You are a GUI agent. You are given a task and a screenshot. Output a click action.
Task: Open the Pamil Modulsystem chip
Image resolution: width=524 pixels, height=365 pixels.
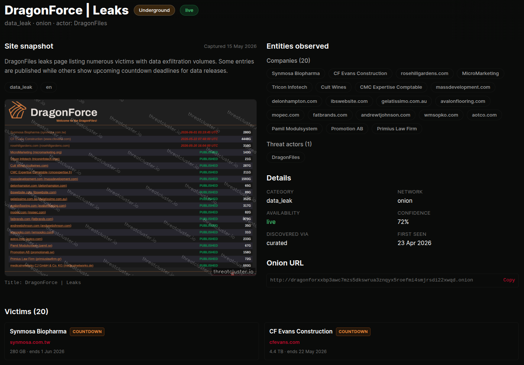tap(295, 129)
